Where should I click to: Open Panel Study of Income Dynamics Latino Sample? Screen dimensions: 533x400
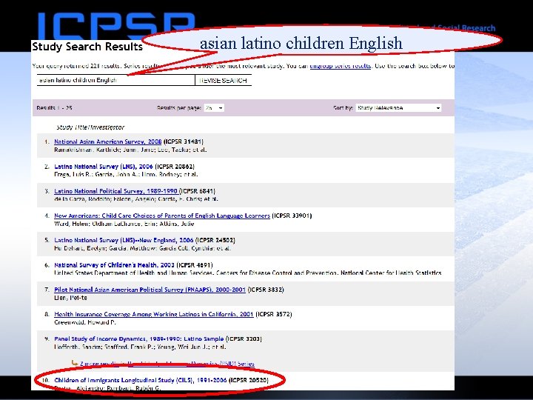[x=138, y=339]
